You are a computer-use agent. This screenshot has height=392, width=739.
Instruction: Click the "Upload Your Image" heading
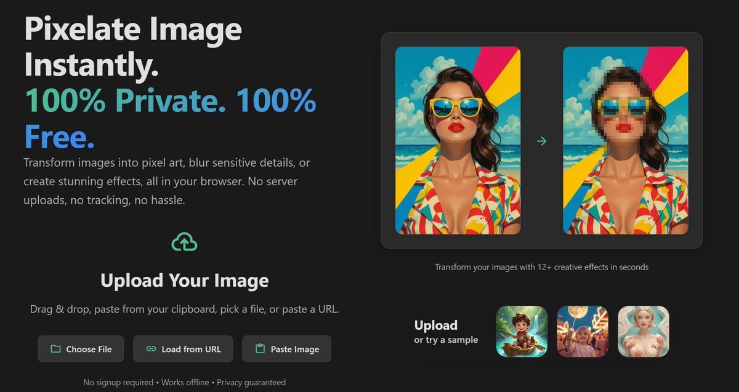185,281
